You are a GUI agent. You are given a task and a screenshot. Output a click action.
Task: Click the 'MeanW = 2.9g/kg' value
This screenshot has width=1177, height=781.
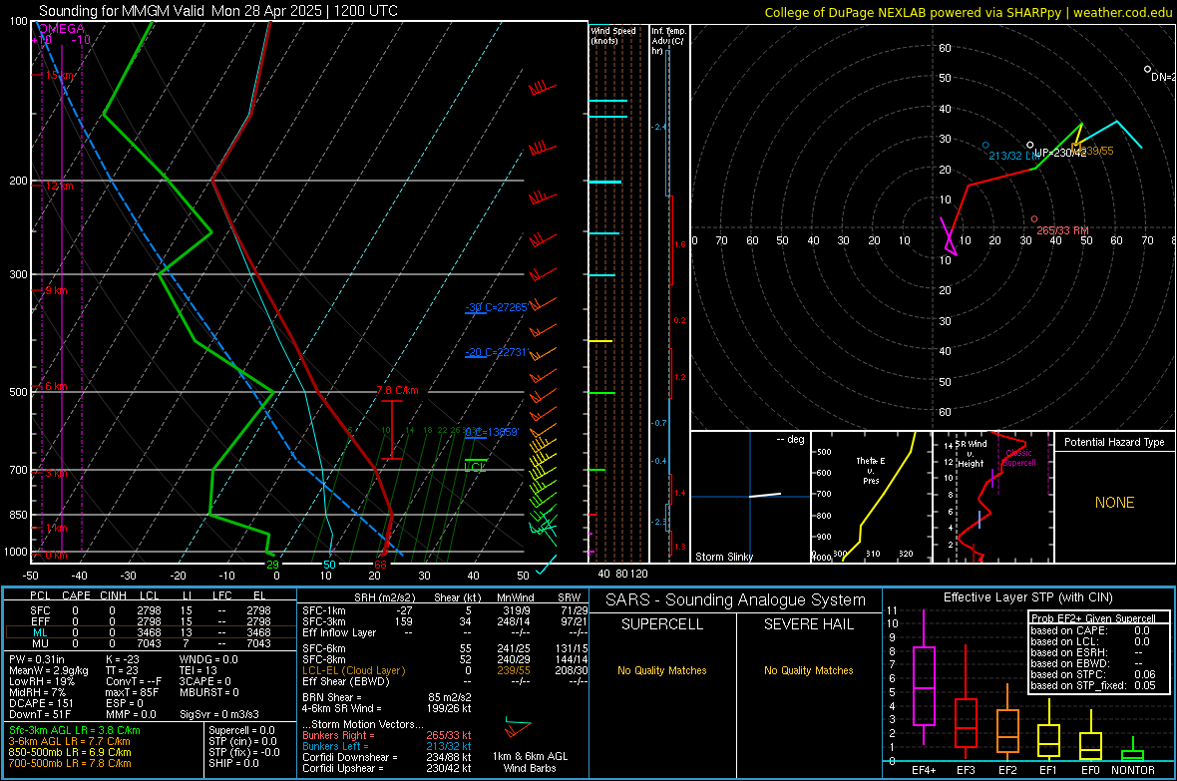point(48,670)
